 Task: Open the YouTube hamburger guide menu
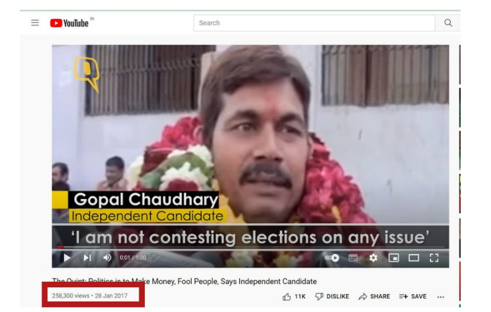click(35, 23)
